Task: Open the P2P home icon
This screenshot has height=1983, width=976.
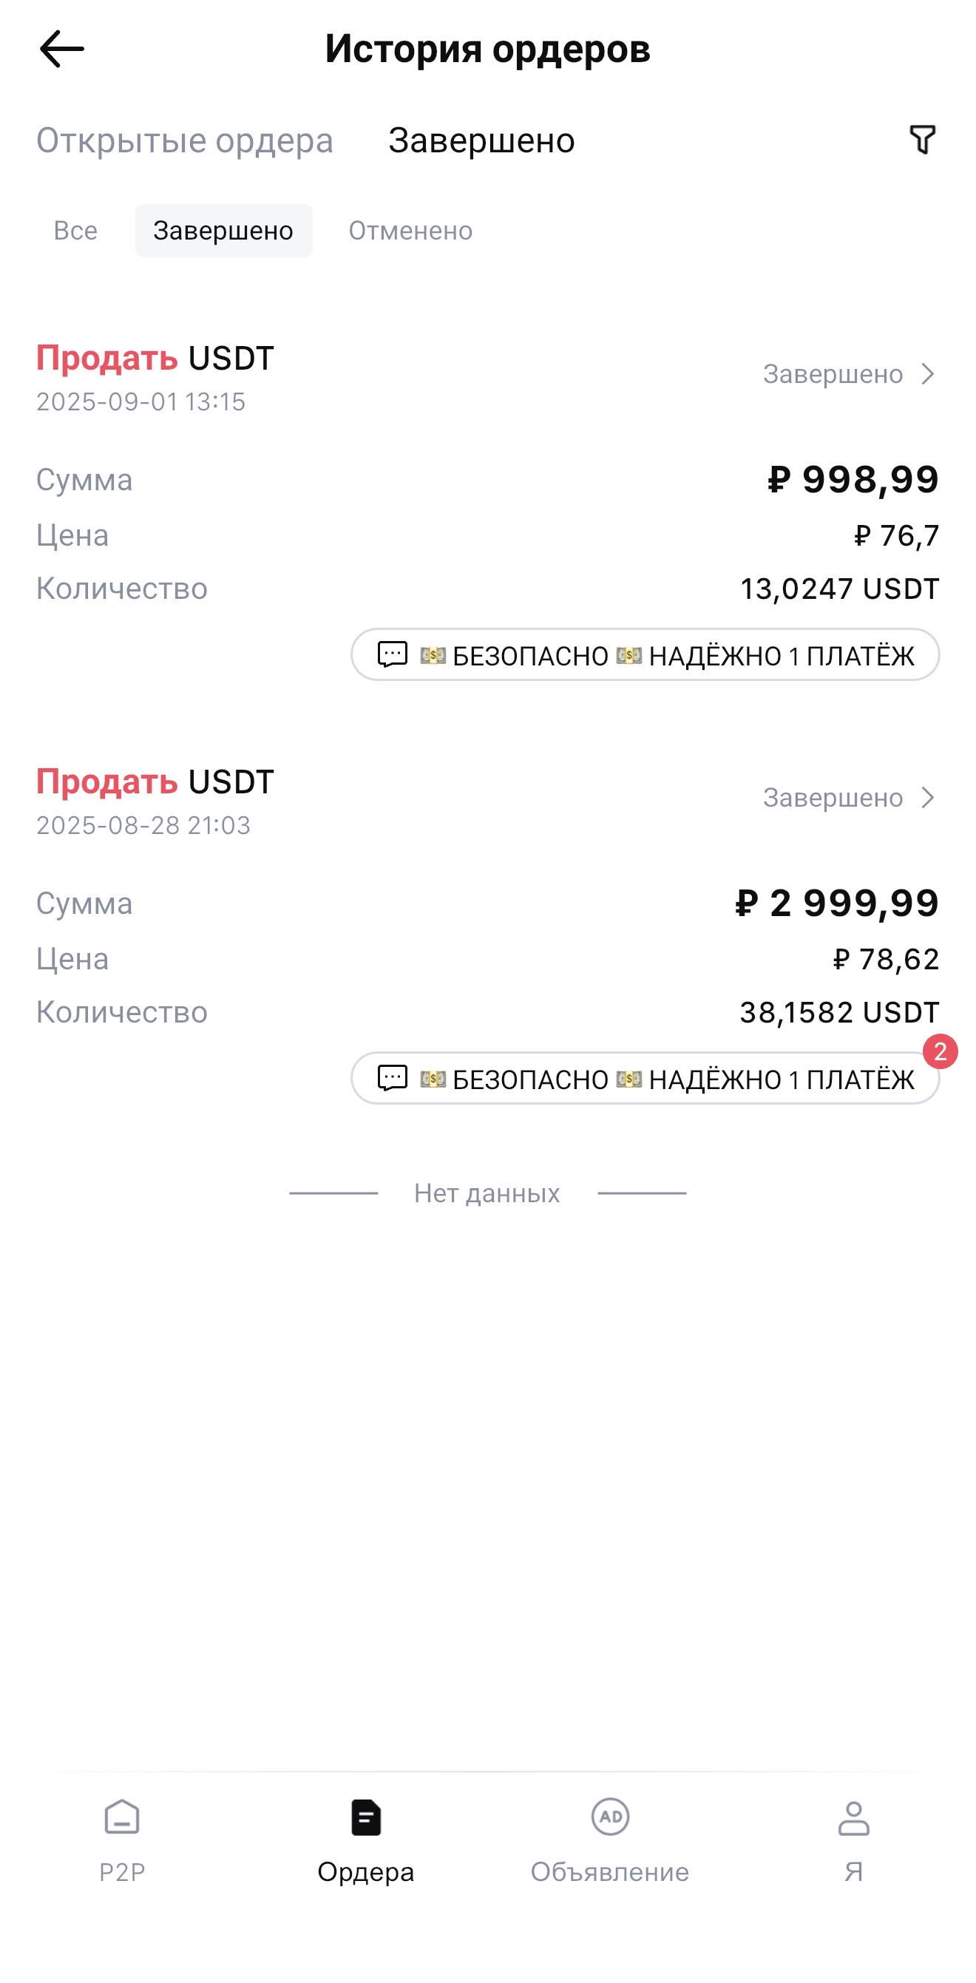Action: (121, 1817)
